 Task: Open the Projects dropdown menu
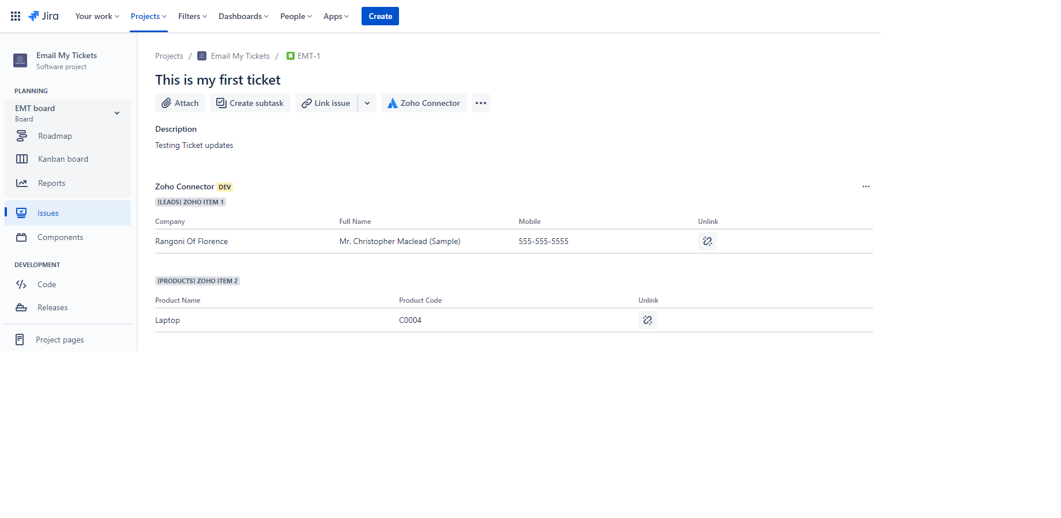pyautogui.click(x=149, y=16)
